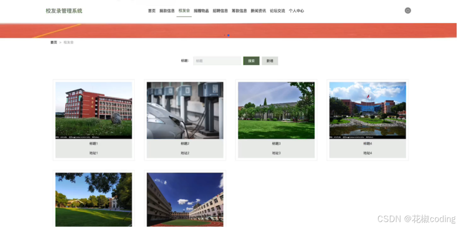Open 筹款信息 navigation item
The image size is (457, 227).
tap(239, 11)
